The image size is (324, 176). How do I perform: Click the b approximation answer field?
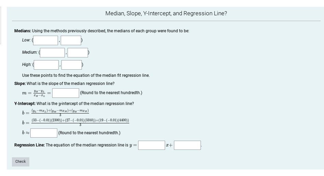click(44, 133)
